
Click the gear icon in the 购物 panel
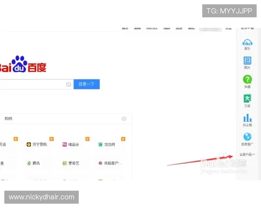point(124,119)
